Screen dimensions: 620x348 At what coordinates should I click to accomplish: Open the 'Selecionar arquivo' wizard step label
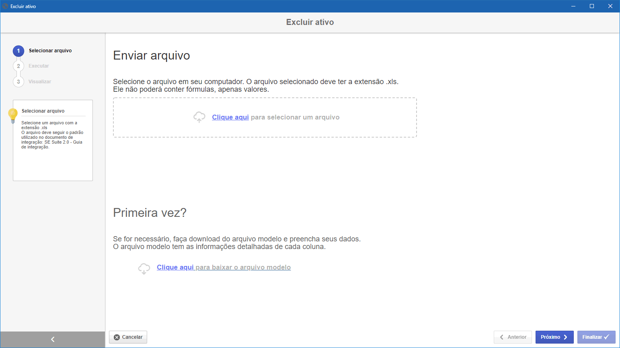click(x=50, y=51)
